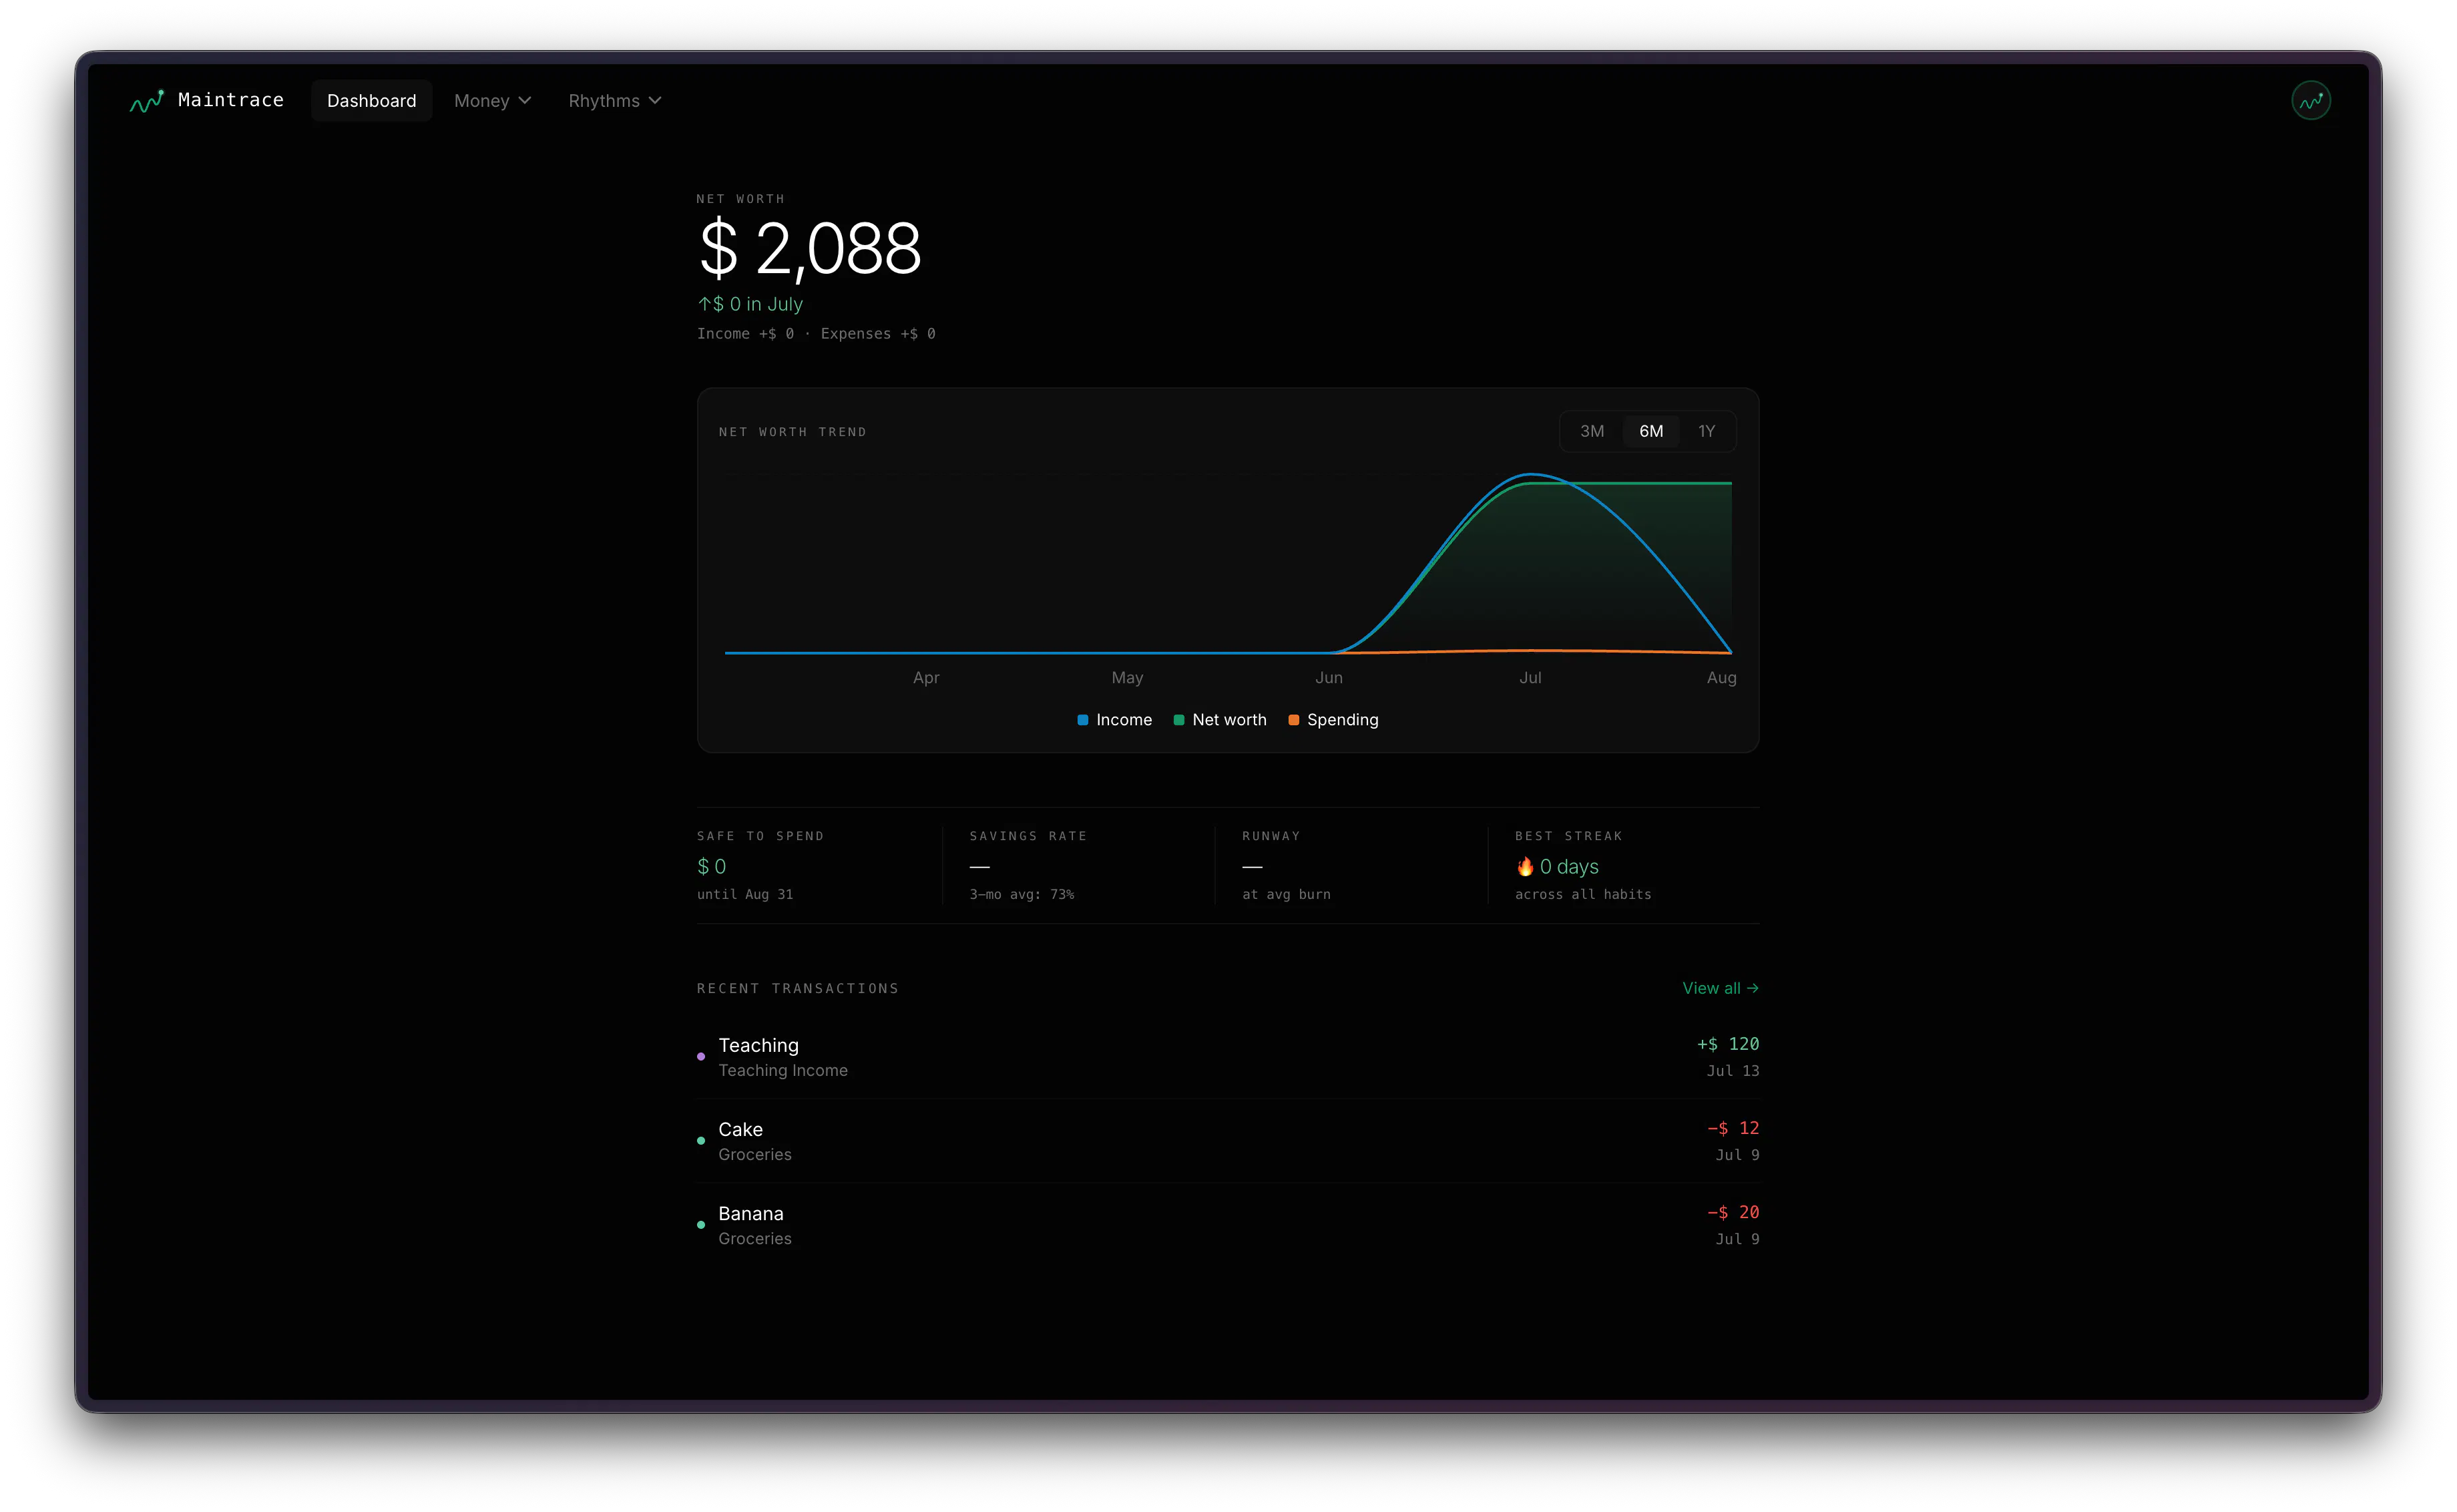Viewport: 2457px width, 1512px height.
Task: Click the Aug label on chart axis
Action: 1721,677
